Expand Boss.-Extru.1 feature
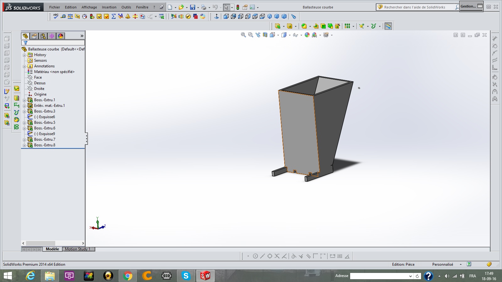 pos(24,100)
